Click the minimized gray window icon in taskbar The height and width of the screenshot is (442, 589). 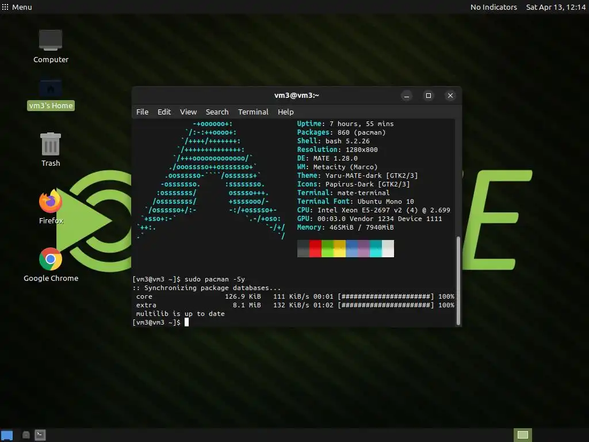(26, 435)
